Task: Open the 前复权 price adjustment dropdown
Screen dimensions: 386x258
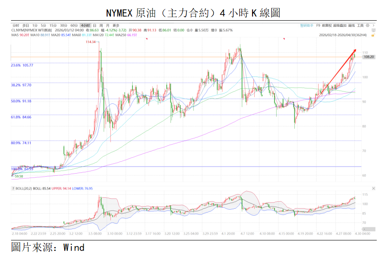Action: pyautogui.click(x=327, y=25)
